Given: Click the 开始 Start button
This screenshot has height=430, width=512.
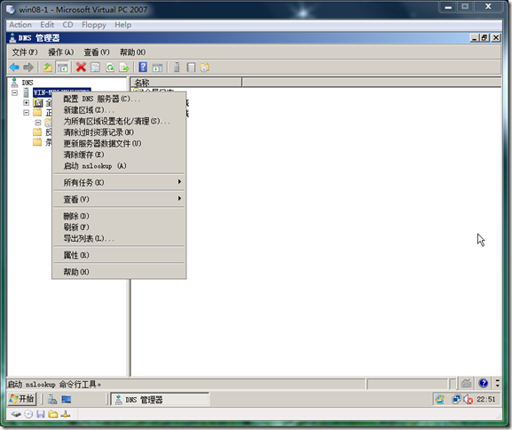Looking at the screenshot, I should (21, 399).
